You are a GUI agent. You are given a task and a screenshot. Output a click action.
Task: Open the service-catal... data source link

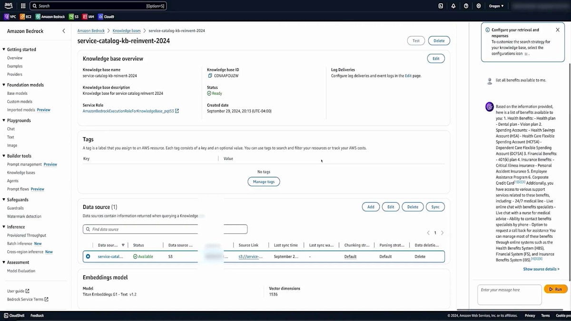(110, 256)
